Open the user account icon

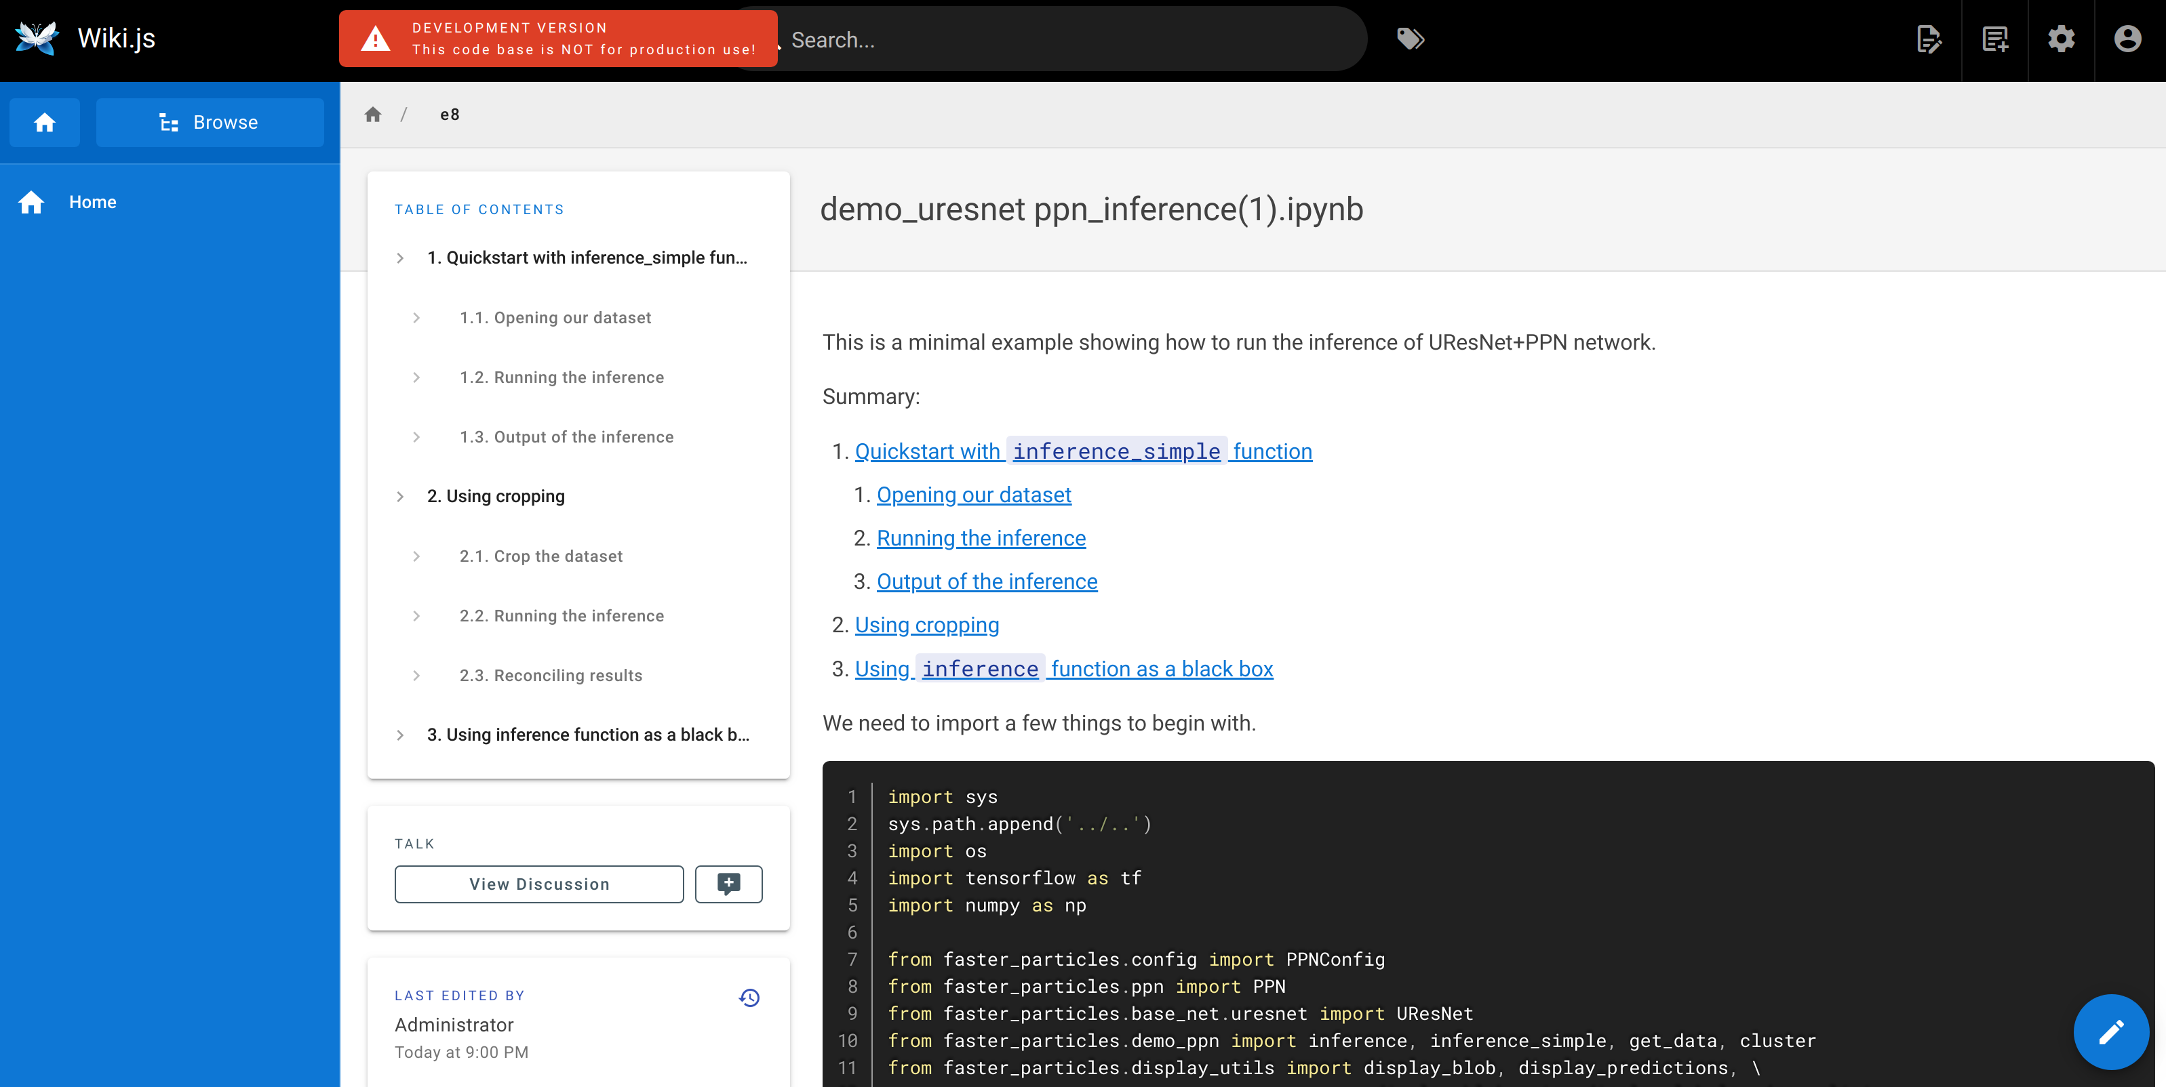click(2127, 39)
